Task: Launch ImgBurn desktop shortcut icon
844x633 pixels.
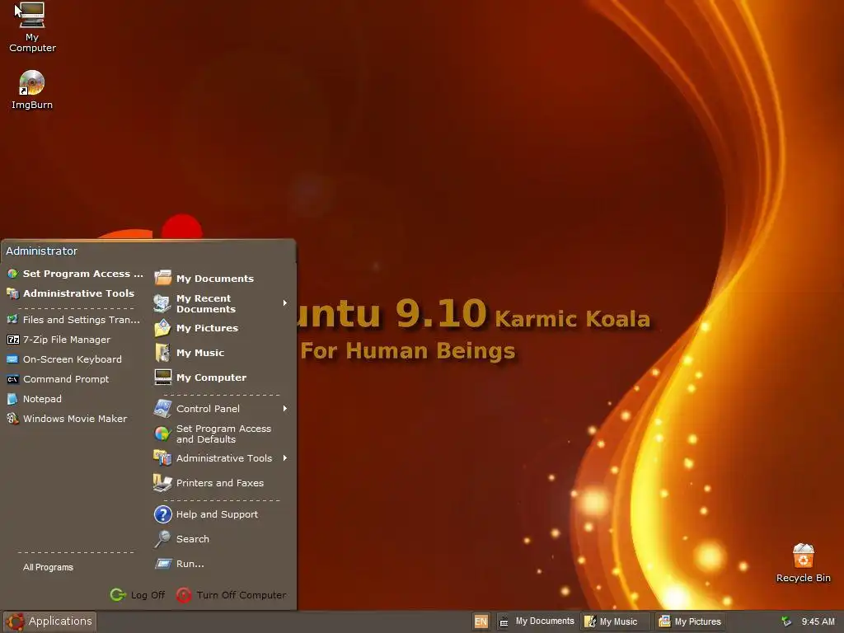Action: coord(32,83)
